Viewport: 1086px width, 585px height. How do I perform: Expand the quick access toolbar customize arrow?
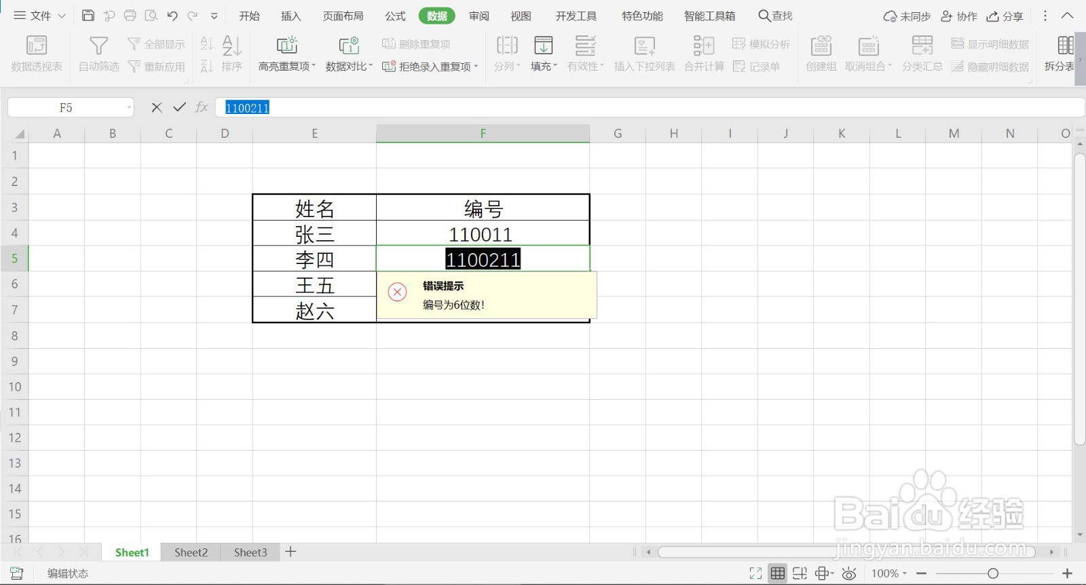pos(214,16)
